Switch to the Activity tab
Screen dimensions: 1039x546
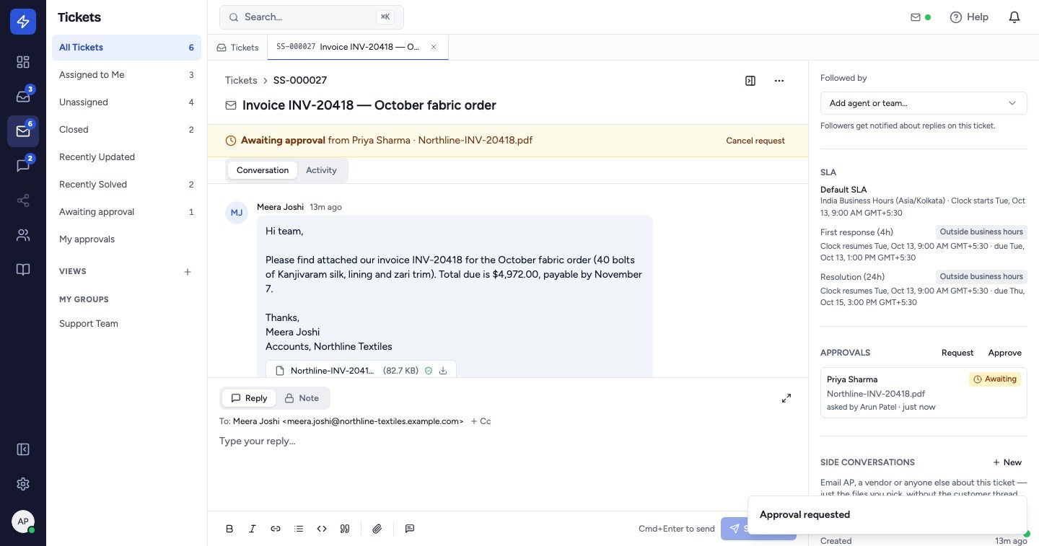[321, 170]
